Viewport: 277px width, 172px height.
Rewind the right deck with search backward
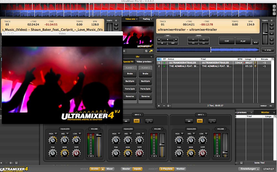tap(193, 43)
